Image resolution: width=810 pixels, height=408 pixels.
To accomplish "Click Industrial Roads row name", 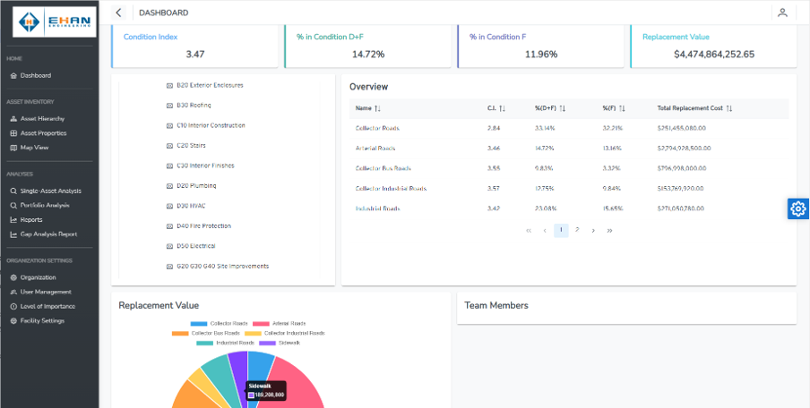I will 378,208.
